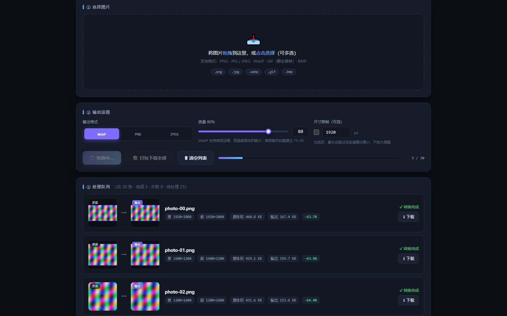Click 清空列表 clear list button
The height and width of the screenshot is (316, 507).
(x=196, y=158)
